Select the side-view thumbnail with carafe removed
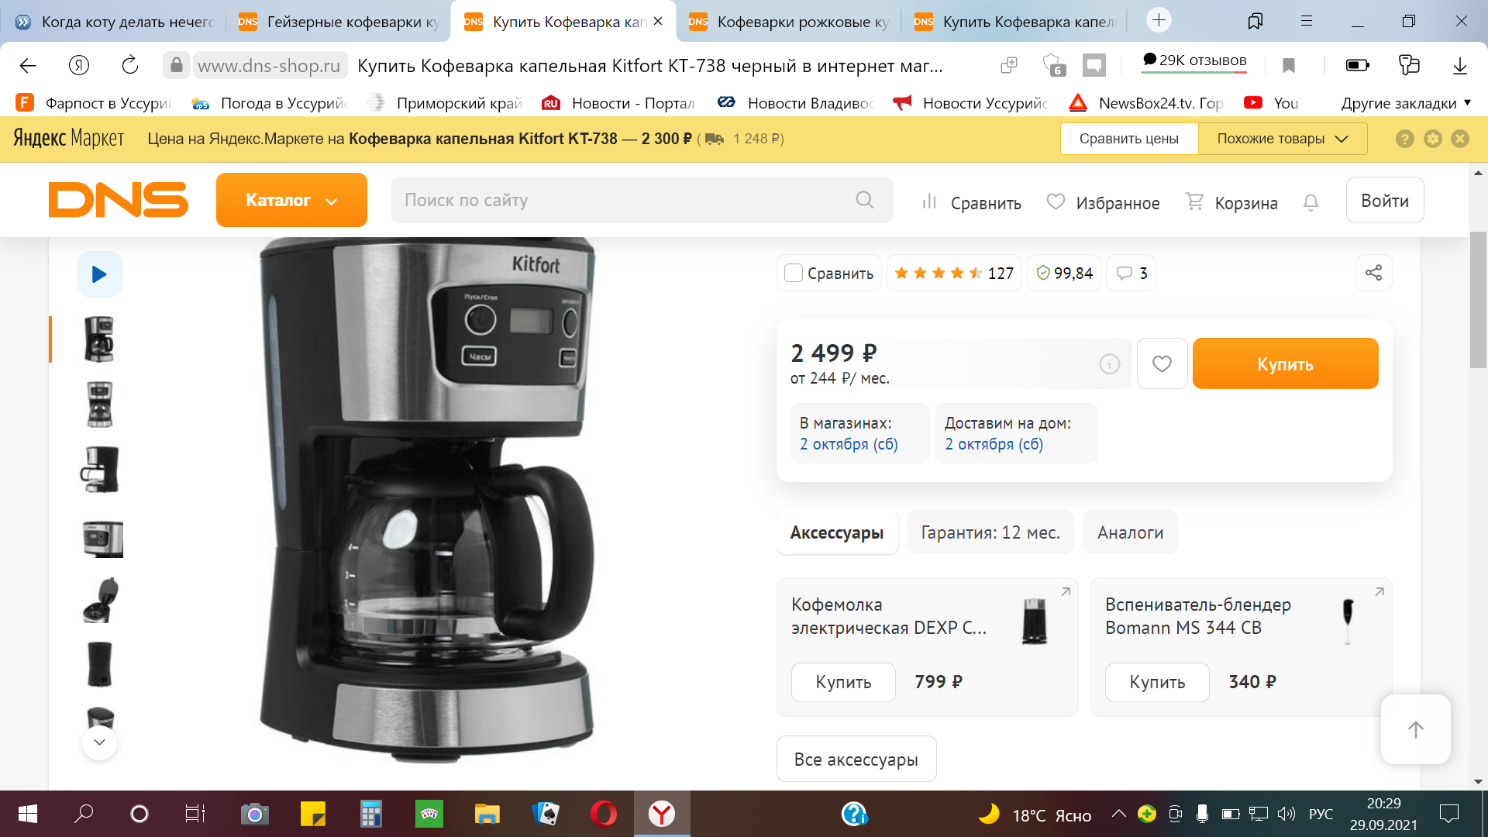The width and height of the screenshot is (1488, 837). tap(99, 470)
